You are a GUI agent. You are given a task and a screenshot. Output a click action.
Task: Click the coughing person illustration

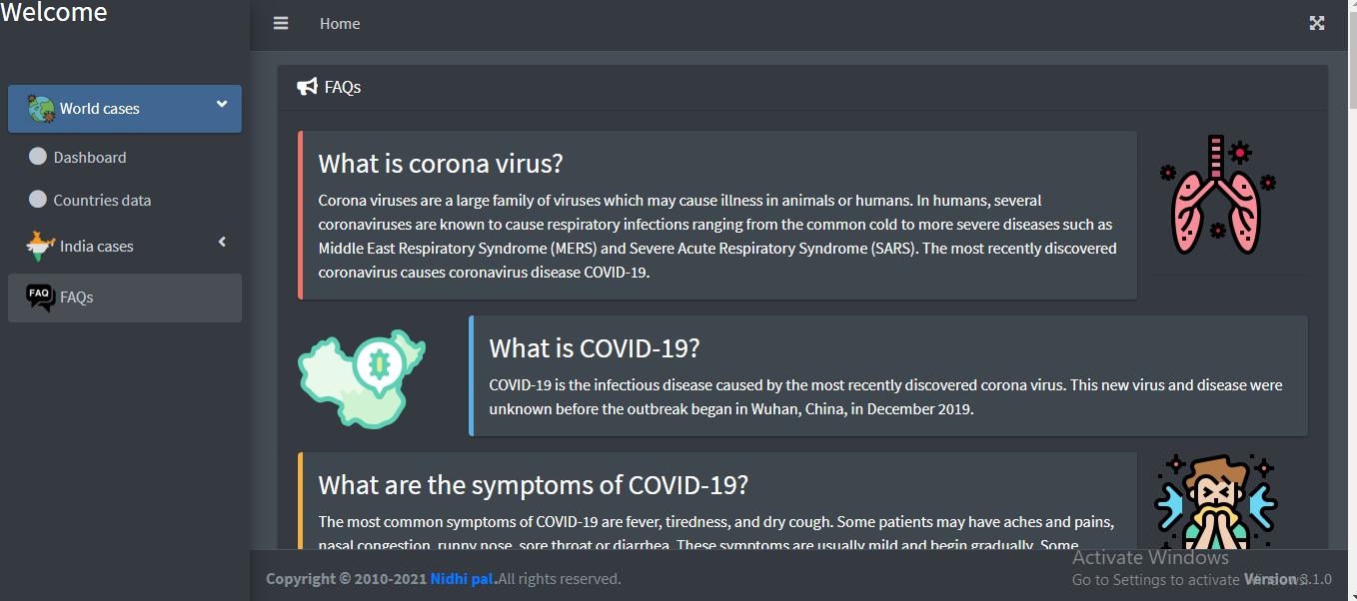[x=1215, y=499]
